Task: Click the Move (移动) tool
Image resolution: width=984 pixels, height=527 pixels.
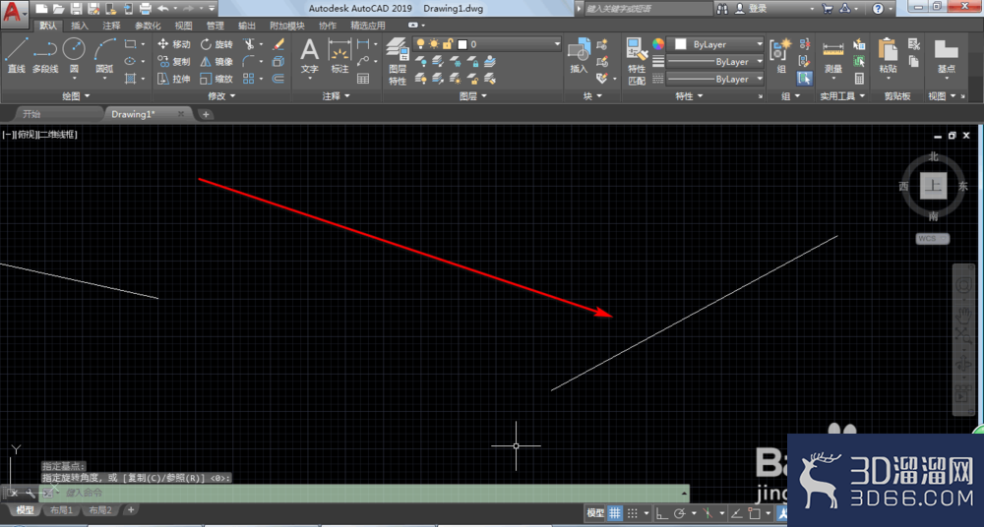Action: pos(173,44)
